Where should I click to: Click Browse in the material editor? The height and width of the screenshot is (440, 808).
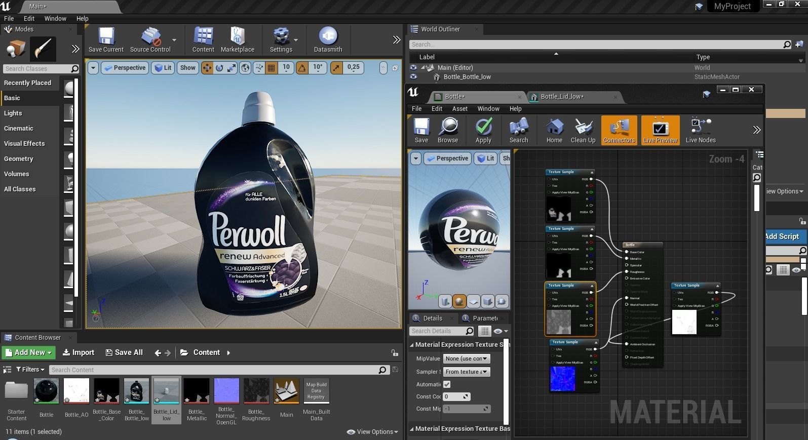coord(448,131)
